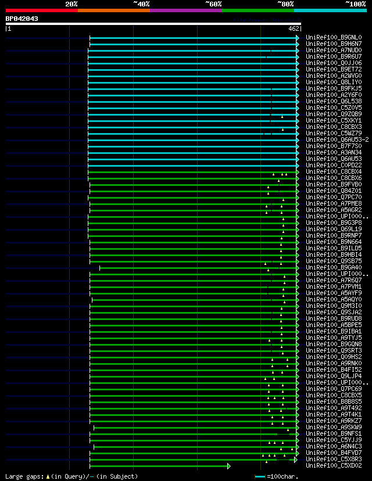Open hit UniRef100_B9H6N7

pyautogui.click(x=334, y=44)
